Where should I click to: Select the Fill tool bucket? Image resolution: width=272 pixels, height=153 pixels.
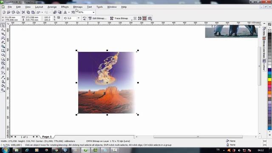(x=3, y=86)
